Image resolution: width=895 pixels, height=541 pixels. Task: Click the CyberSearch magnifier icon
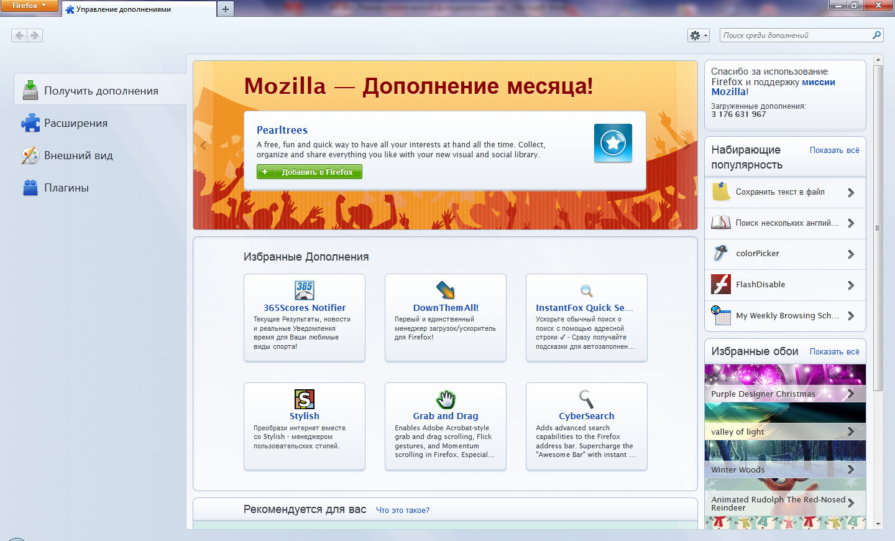(x=586, y=399)
